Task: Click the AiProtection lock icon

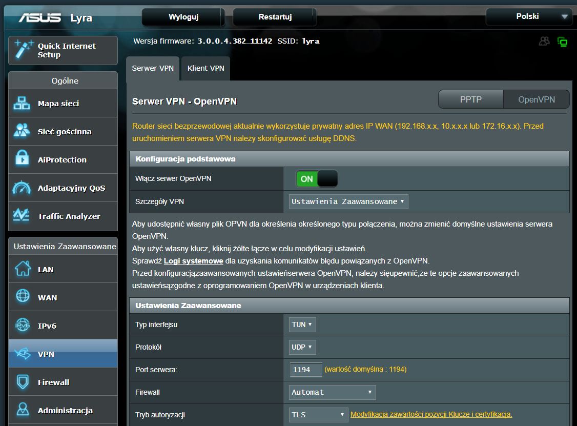Action: 22,158
